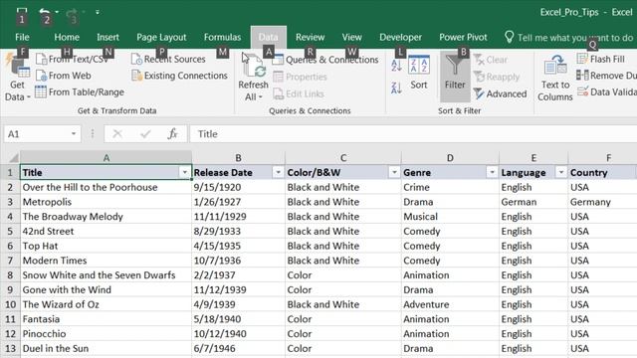Expand Refresh All dropdown arrow
The height and width of the screenshot is (358, 637).
[x=261, y=97]
